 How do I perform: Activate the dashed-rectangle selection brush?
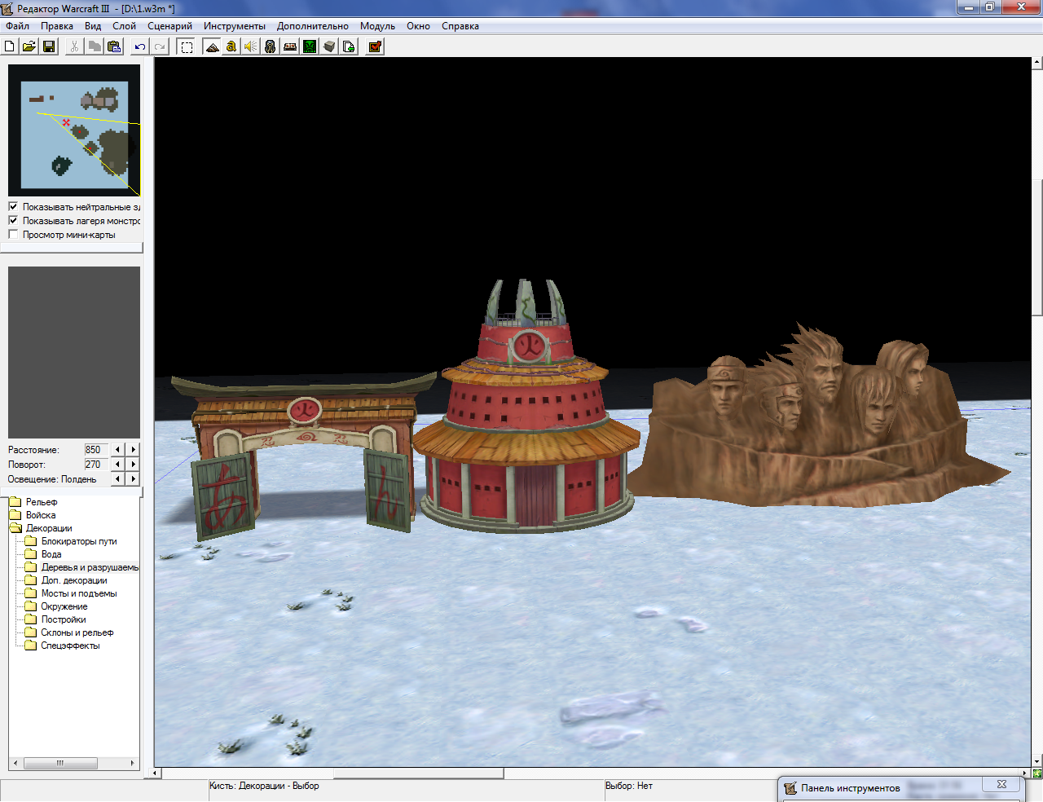(187, 46)
